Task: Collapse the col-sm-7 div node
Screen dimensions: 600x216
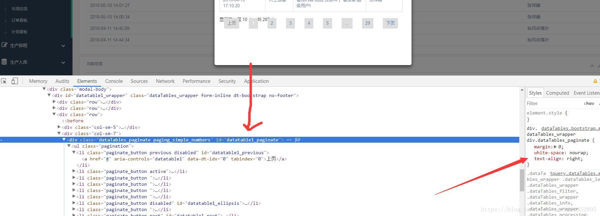Action: coord(59,133)
